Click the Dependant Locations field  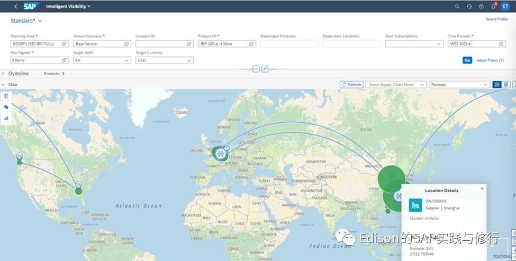tap(352, 44)
